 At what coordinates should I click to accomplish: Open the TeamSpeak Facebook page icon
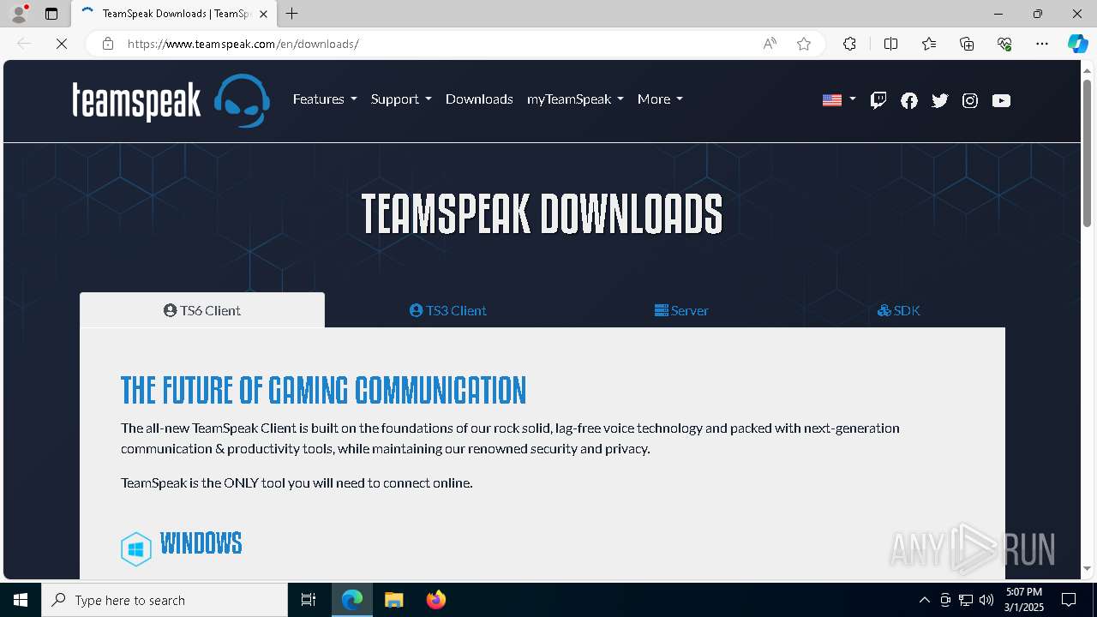[x=909, y=100]
